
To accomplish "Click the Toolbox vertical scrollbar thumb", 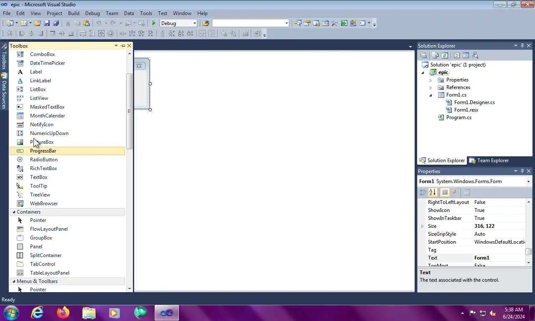I will (129, 111).
